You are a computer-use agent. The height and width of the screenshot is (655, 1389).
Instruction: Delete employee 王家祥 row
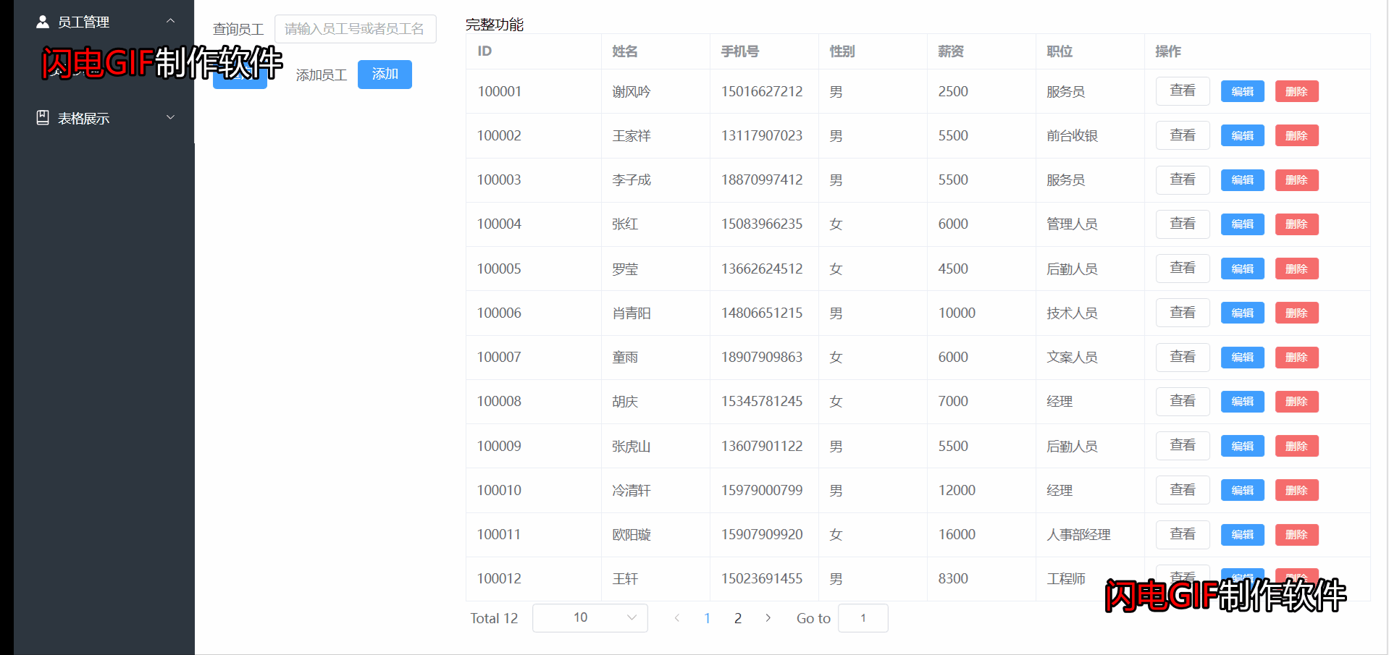pyautogui.click(x=1297, y=135)
